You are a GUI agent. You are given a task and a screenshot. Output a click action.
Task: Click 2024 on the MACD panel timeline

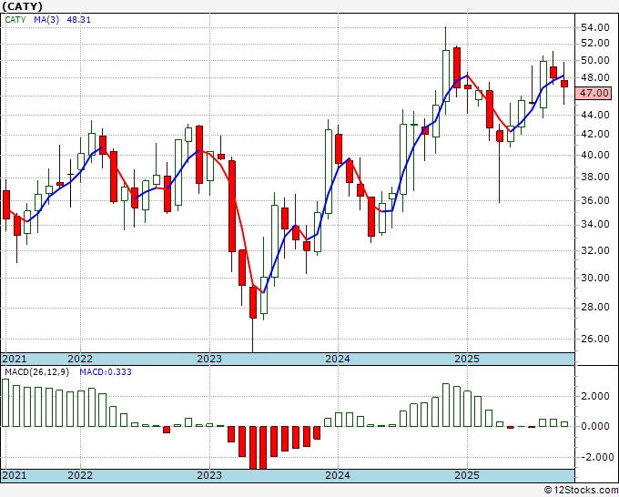[x=338, y=475]
